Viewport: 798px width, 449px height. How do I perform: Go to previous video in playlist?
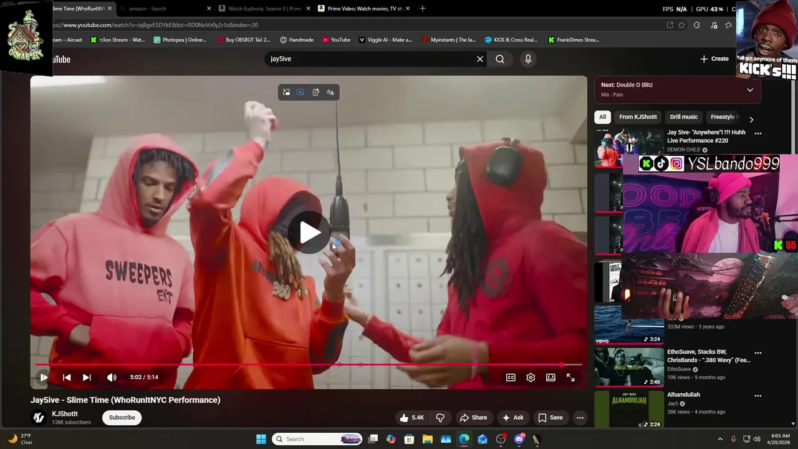(x=67, y=377)
